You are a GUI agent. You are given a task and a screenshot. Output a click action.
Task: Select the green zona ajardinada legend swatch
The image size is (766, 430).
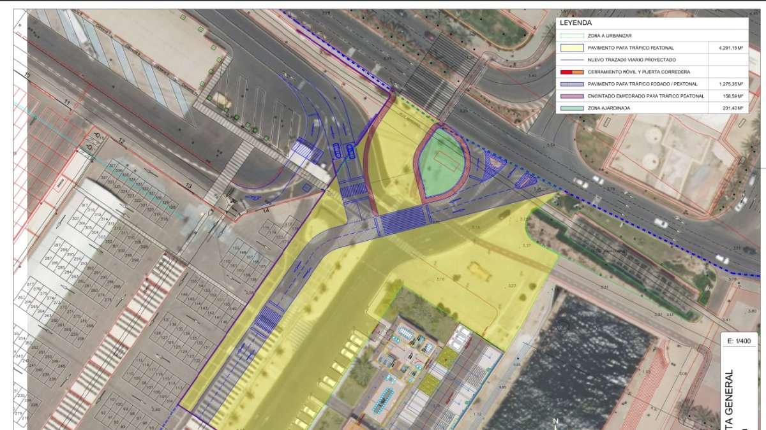(x=571, y=108)
